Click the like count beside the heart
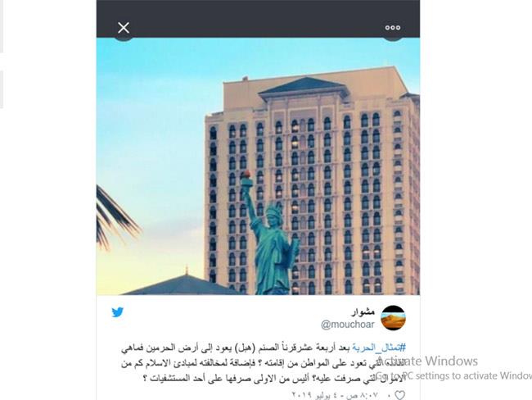The height and width of the screenshot is (400, 532). (389, 395)
